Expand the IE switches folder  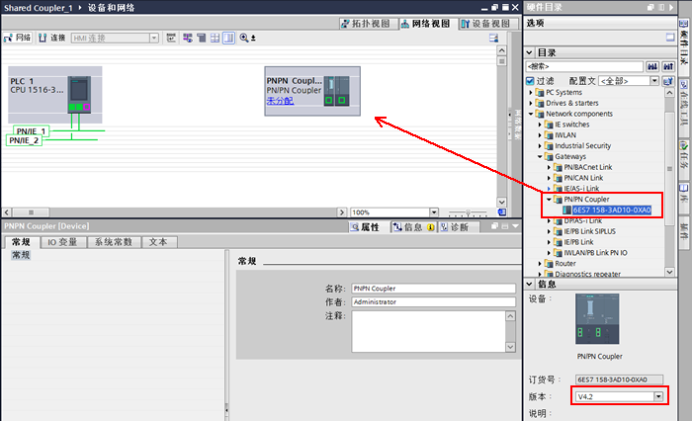(540, 125)
